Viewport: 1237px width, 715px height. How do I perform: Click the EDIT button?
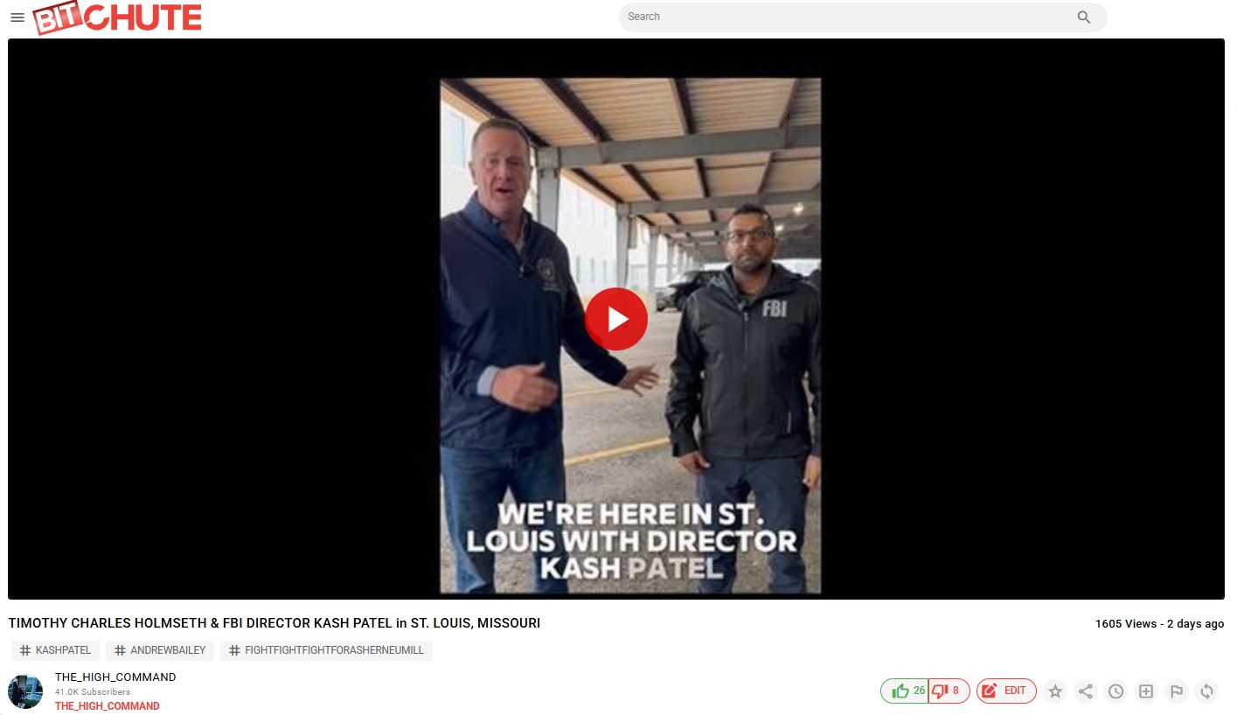[1006, 691]
